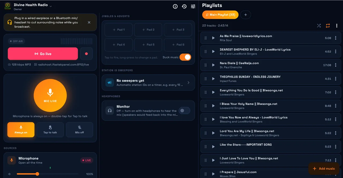Play As We Praise track
This screenshot has width=343, height=178.
(x=213, y=38)
